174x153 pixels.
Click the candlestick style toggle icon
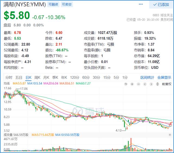(x=157, y=84)
